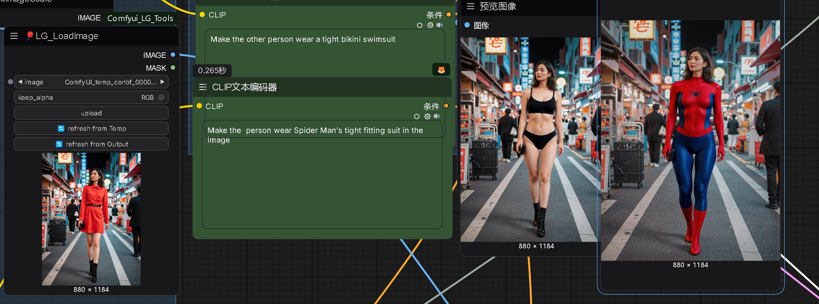Viewport: 819px width, 304px height.
Task: Open the ComfyUI_temp image file selector
Action: pos(110,82)
